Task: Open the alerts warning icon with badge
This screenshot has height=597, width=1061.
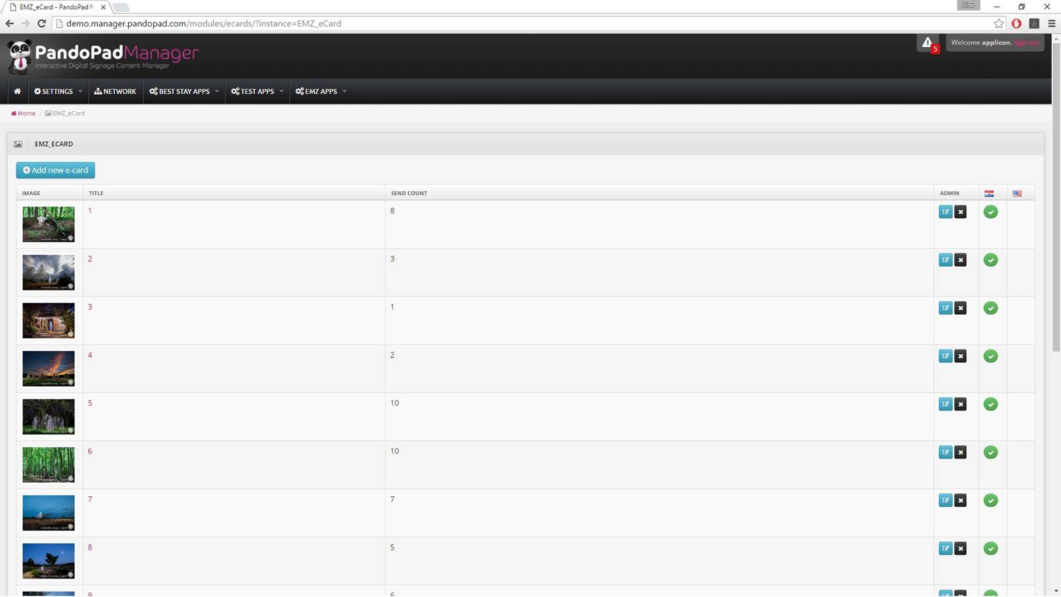Action: point(928,44)
